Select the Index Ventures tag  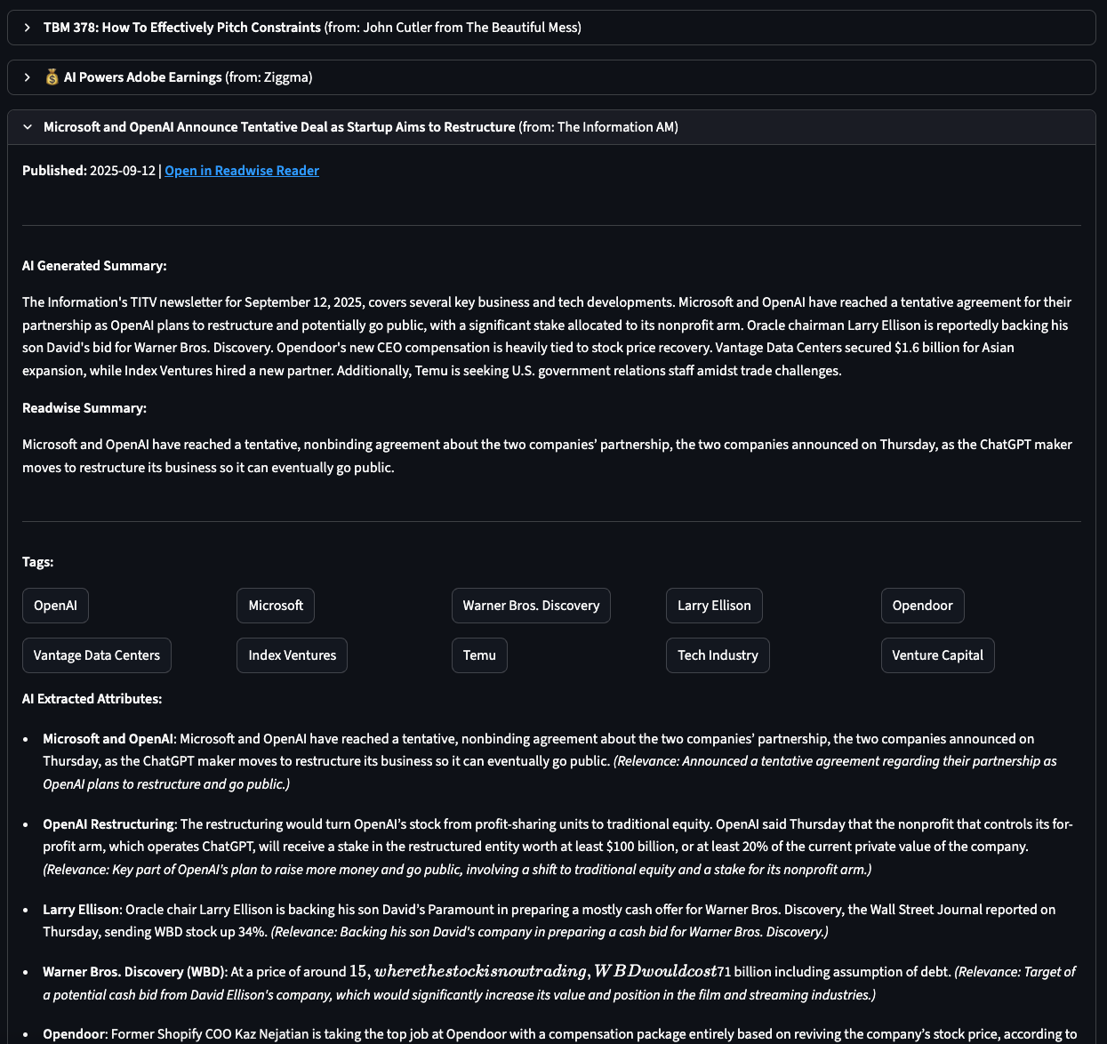click(x=293, y=655)
